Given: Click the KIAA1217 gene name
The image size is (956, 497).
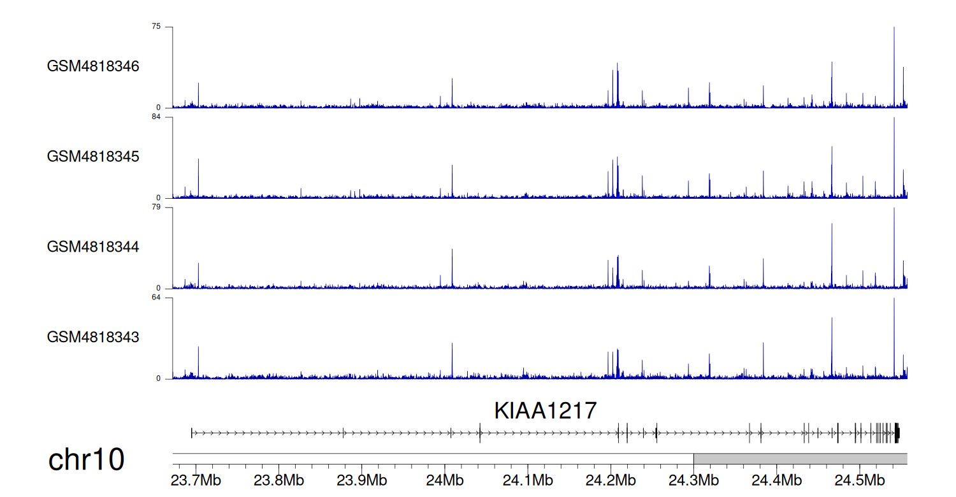Looking at the screenshot, I should (x=545, y=411).
